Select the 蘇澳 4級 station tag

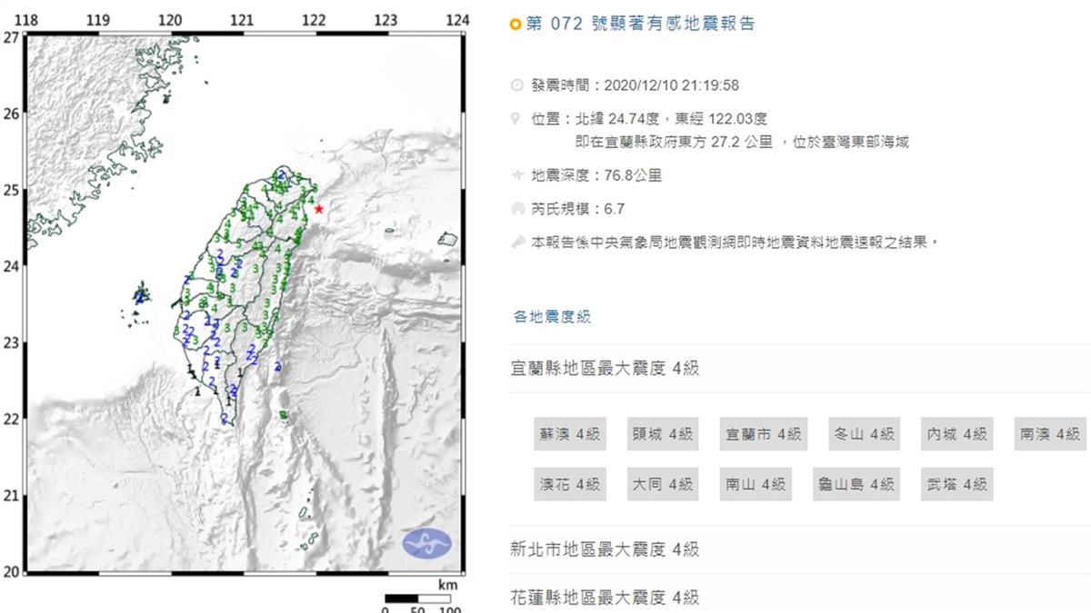[567, 434]
